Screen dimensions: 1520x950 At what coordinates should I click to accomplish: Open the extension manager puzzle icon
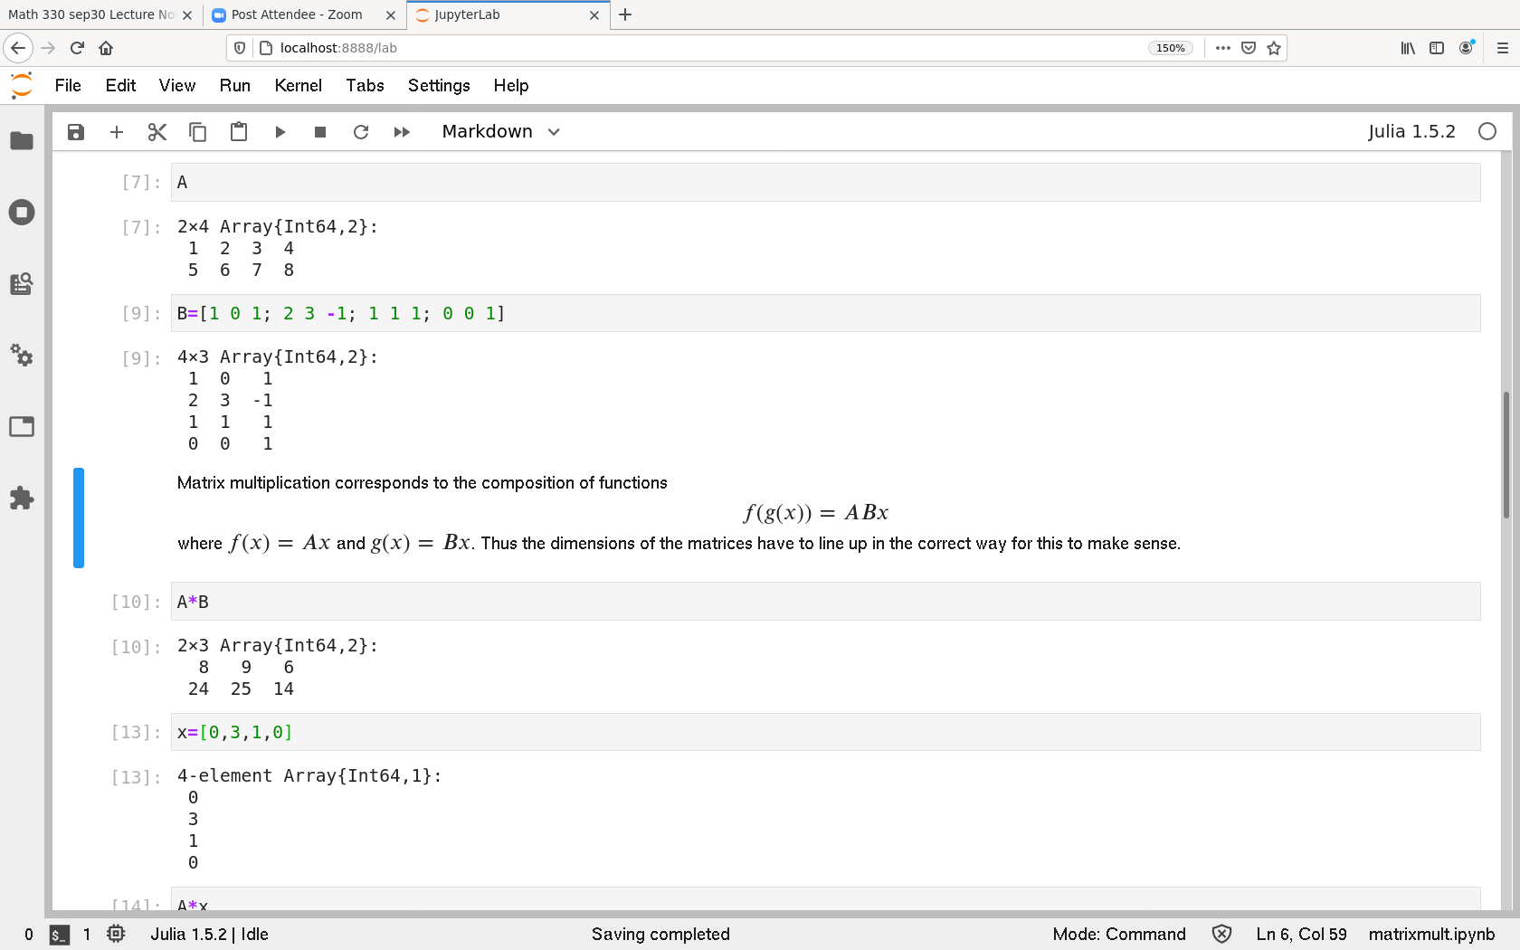click(22, 498)
